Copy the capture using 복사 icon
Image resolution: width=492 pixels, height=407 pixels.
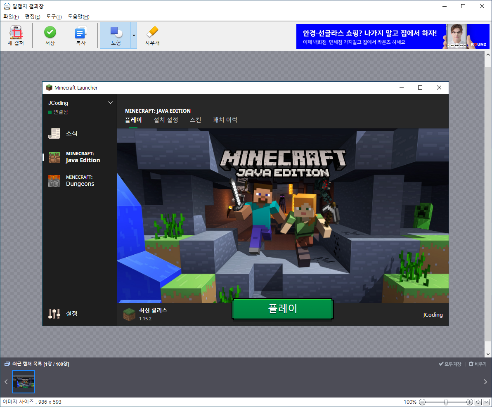click(80, 35)
